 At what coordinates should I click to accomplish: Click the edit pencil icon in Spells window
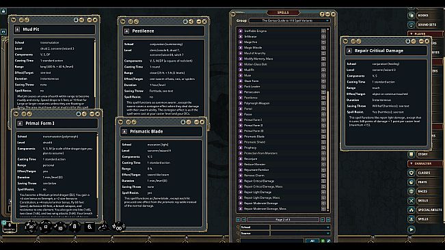[329, 241]
